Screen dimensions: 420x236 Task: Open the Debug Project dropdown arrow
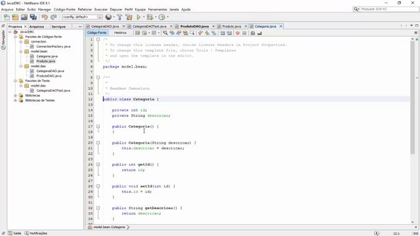[x=156, y=17]
